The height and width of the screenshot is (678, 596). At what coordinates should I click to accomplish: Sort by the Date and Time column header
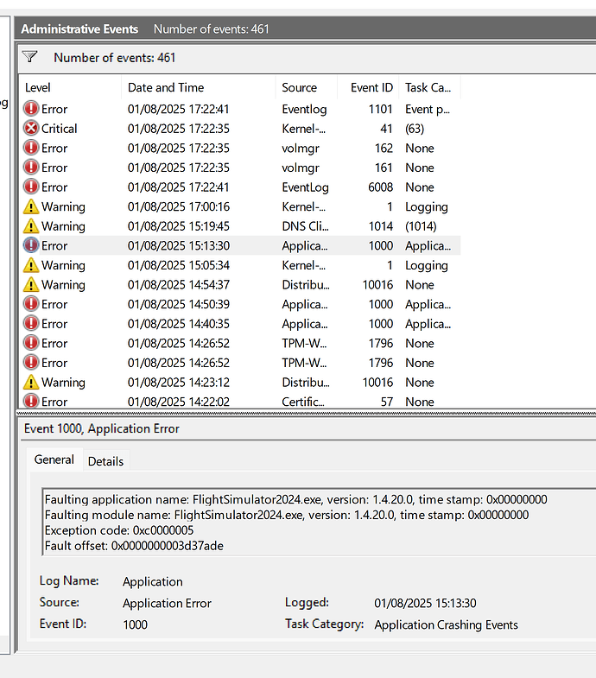coord(166,87)
